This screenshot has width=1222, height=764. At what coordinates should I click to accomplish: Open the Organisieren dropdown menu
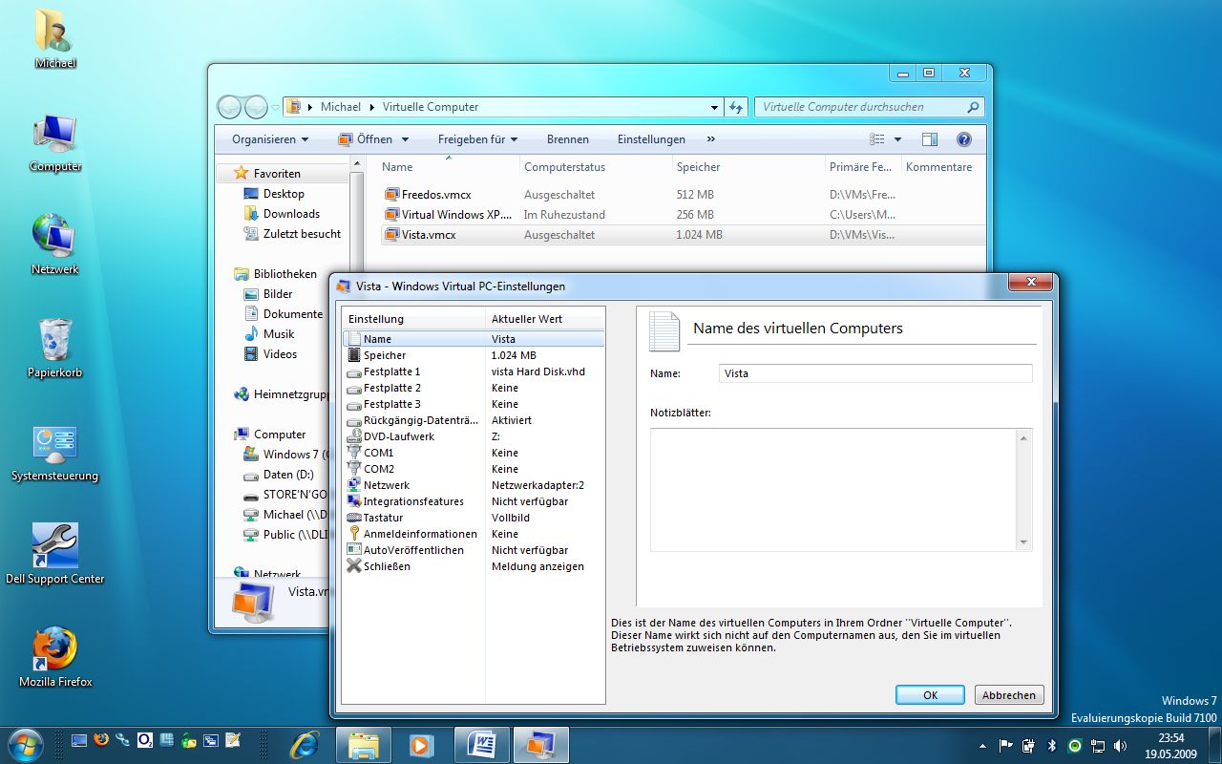[270, 139]
